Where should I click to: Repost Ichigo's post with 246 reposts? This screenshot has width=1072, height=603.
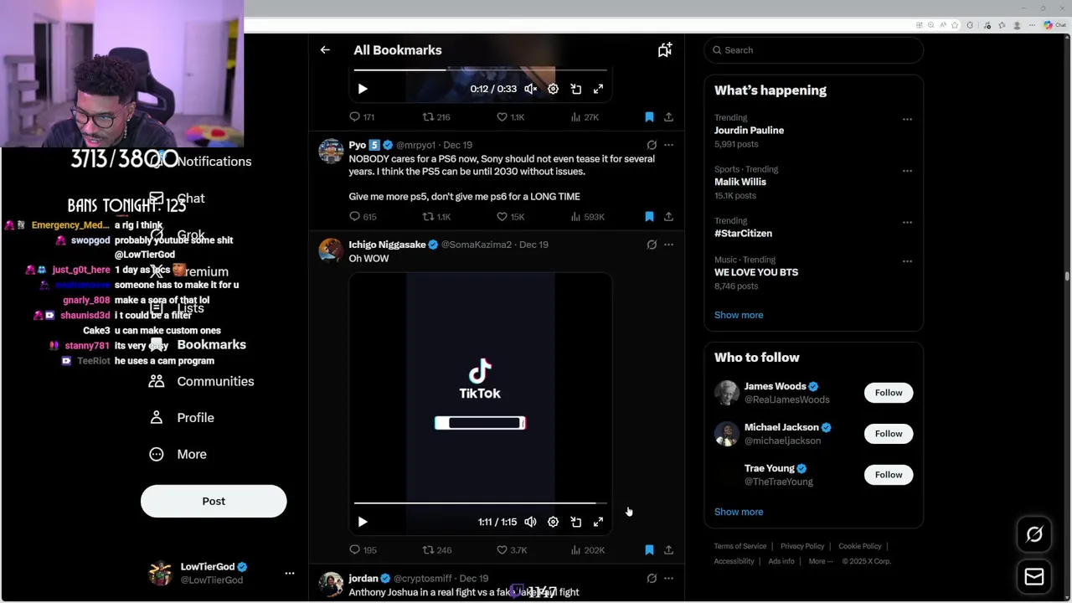[x=436, y=550]
